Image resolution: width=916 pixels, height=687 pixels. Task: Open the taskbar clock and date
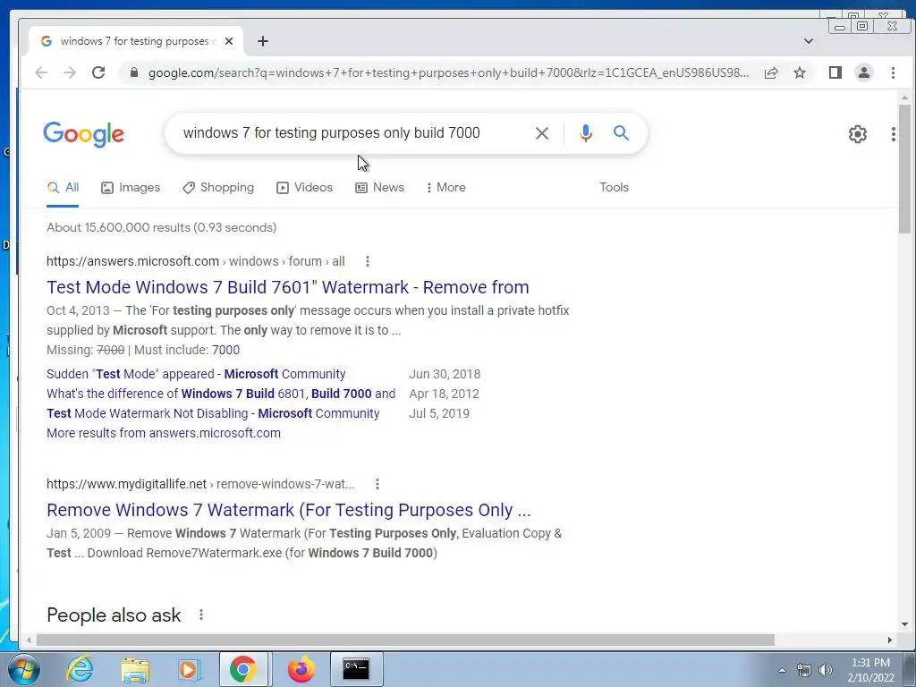pyautogui.click(x=870, y=670)
